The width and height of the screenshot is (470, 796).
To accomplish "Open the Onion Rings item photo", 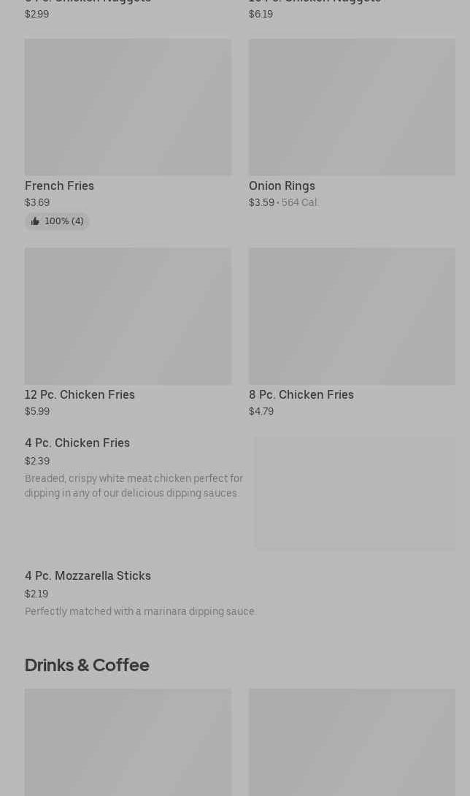I will click(x=352, y=107).
